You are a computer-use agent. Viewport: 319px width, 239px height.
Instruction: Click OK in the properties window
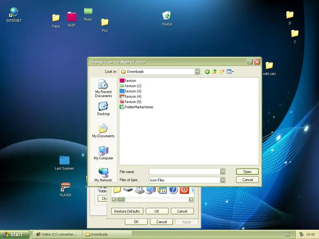coord(136,222)
